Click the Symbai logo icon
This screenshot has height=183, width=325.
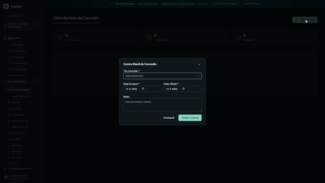pyautogui.click(x=6, y=7)
